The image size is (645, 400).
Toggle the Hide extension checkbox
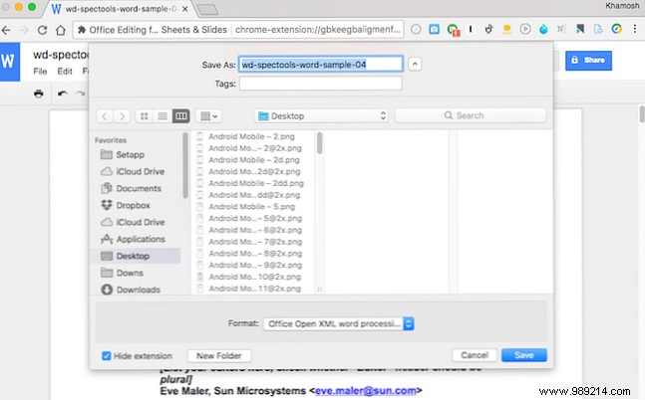(106, 355)
